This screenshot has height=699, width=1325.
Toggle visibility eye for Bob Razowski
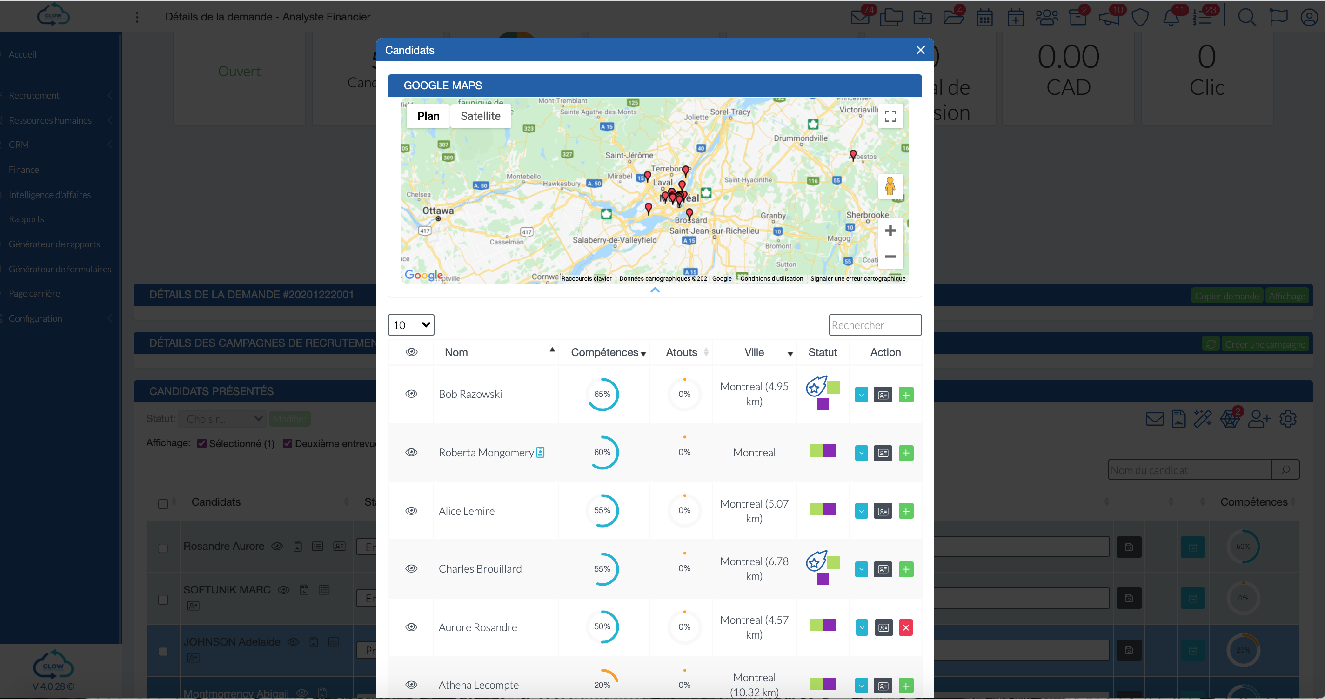[x=411, y=394]
